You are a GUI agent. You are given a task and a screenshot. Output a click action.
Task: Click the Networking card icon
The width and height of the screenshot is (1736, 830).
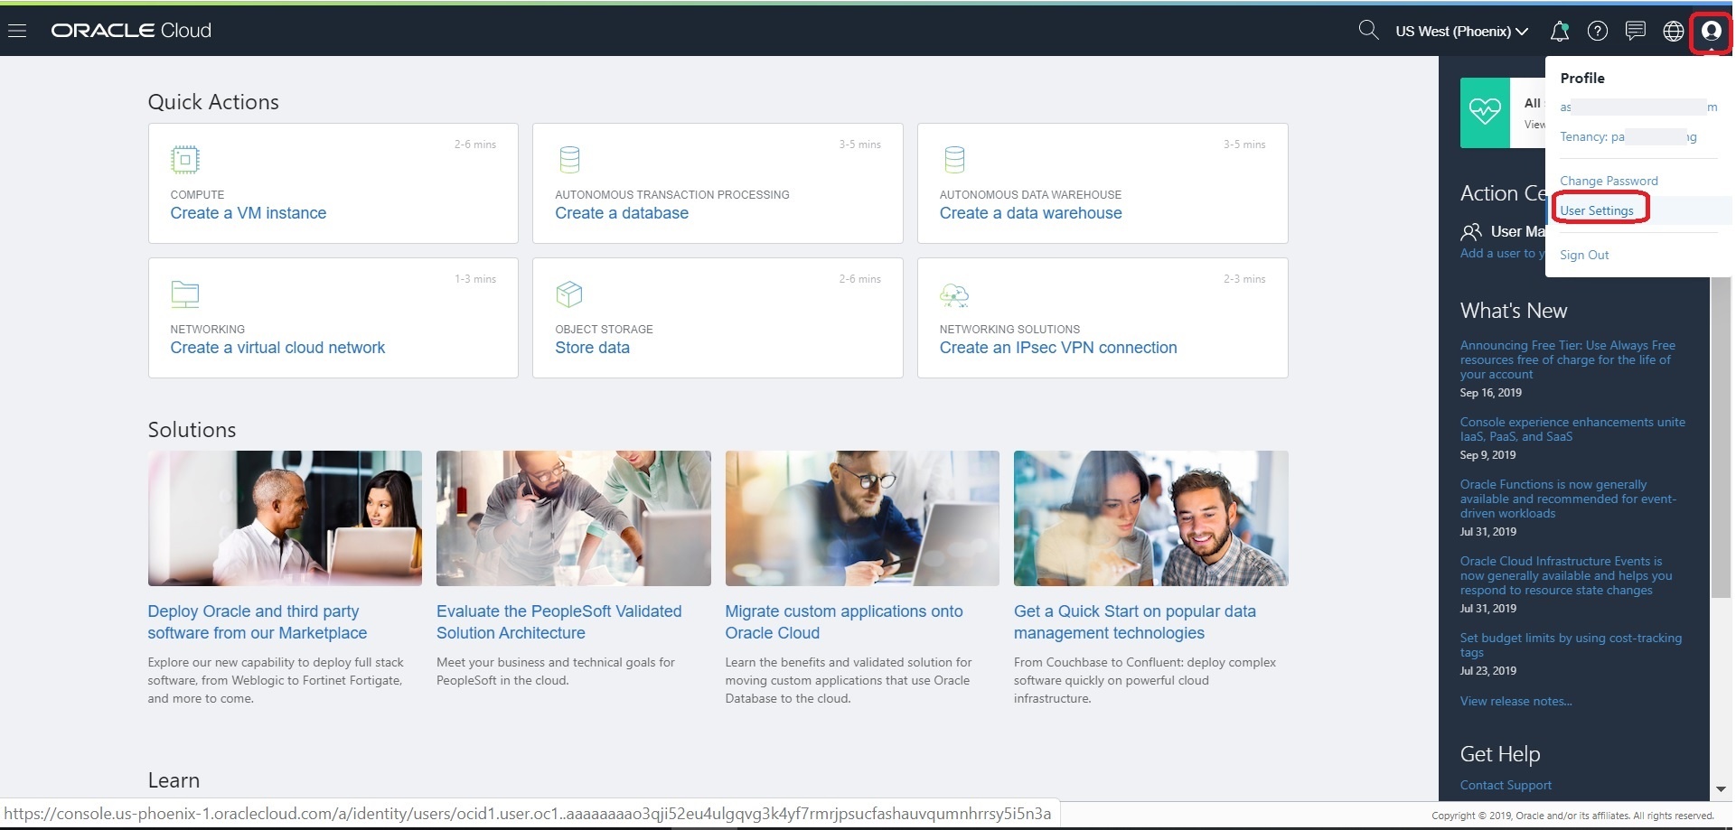185,294
